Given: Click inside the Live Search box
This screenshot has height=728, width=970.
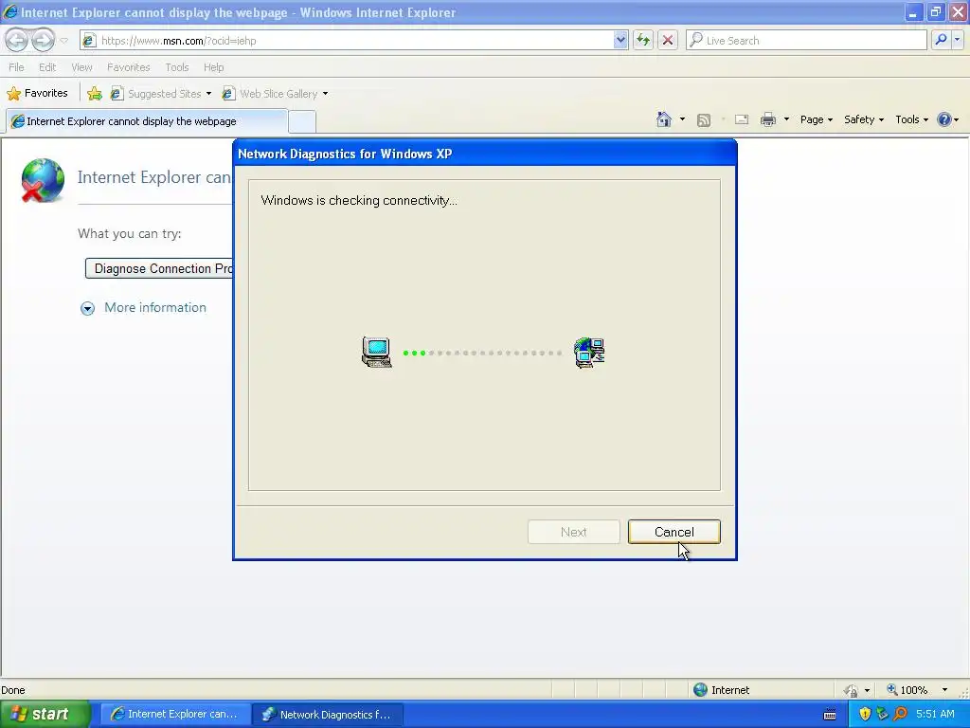Looking at the screenshot, I should pyautogui.click(x=806, y=40).
